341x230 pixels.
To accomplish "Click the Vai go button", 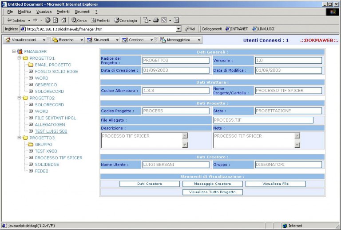I will coord(190,29).
